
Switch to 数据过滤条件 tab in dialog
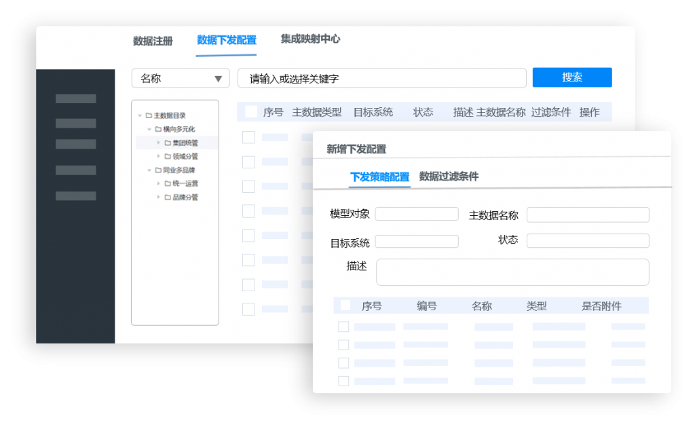pos(449,177)
